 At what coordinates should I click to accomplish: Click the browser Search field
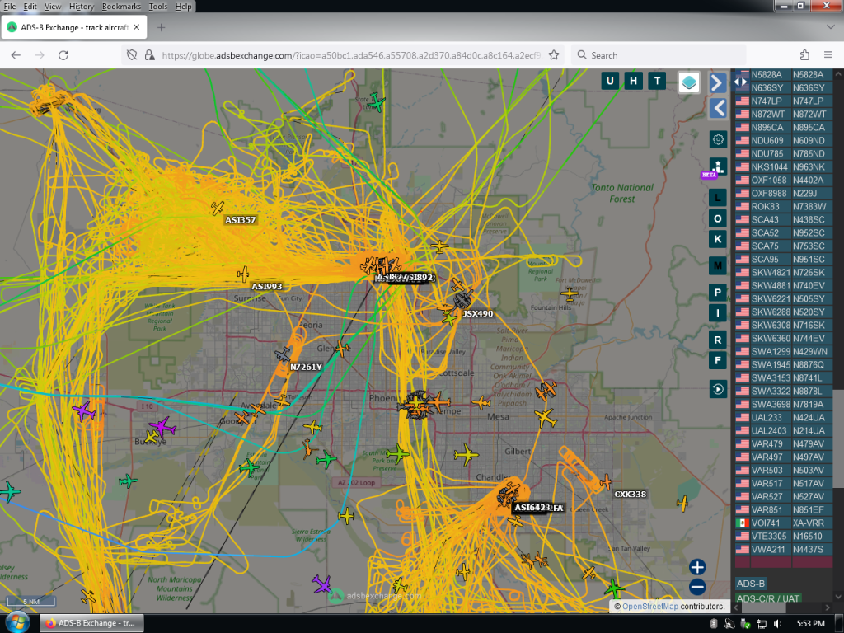[659, 55]
